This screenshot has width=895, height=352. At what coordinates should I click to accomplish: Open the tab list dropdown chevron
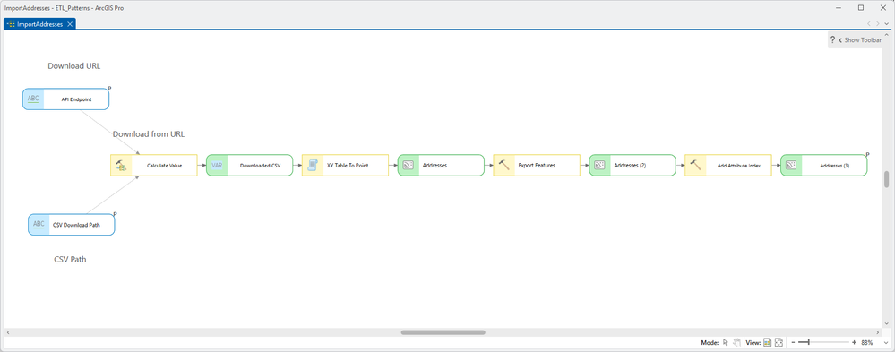(886, 24)
